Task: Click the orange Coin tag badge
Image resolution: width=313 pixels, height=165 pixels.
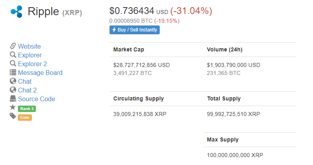Action: tap(25, 118)
